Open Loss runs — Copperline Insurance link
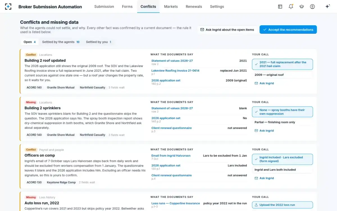Viewport: 337px width, 211px height. [x=176, y=203]
